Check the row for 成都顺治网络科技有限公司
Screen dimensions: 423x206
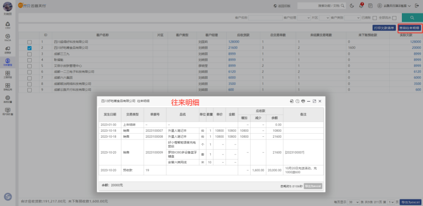click(x=30, y=84)
